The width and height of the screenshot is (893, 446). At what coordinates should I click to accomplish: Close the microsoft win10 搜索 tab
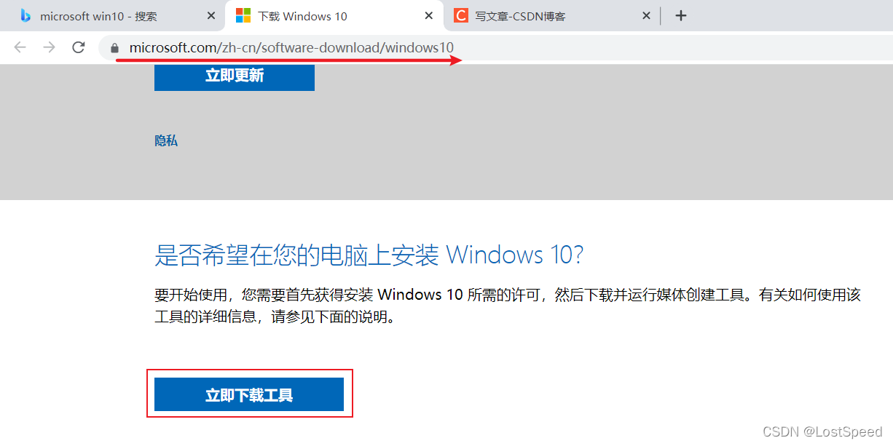pyautogui.click(x=211, y=15)
